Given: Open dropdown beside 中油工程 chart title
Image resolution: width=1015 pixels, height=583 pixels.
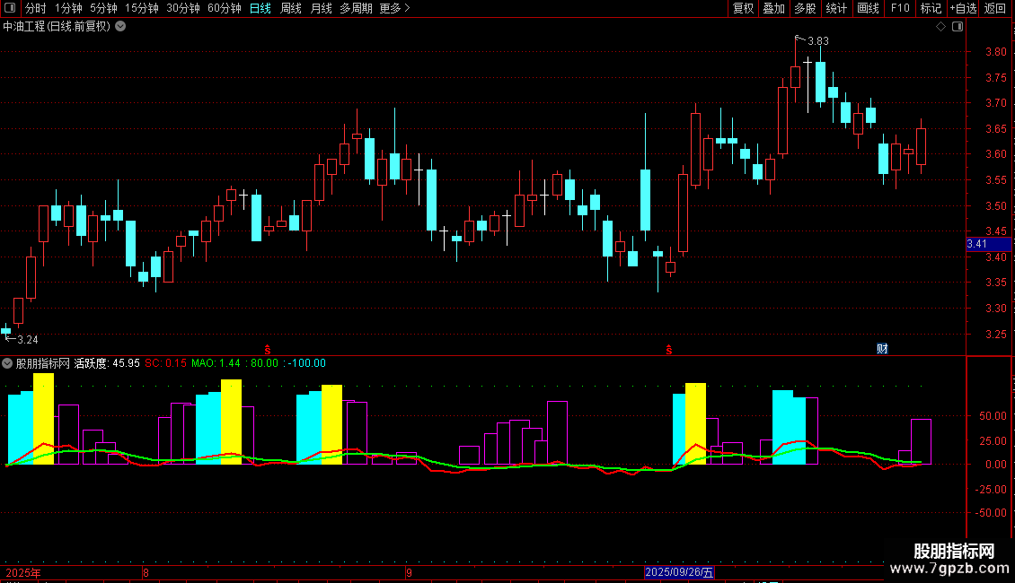Looking at the screenshot, I should pos(120,27).
